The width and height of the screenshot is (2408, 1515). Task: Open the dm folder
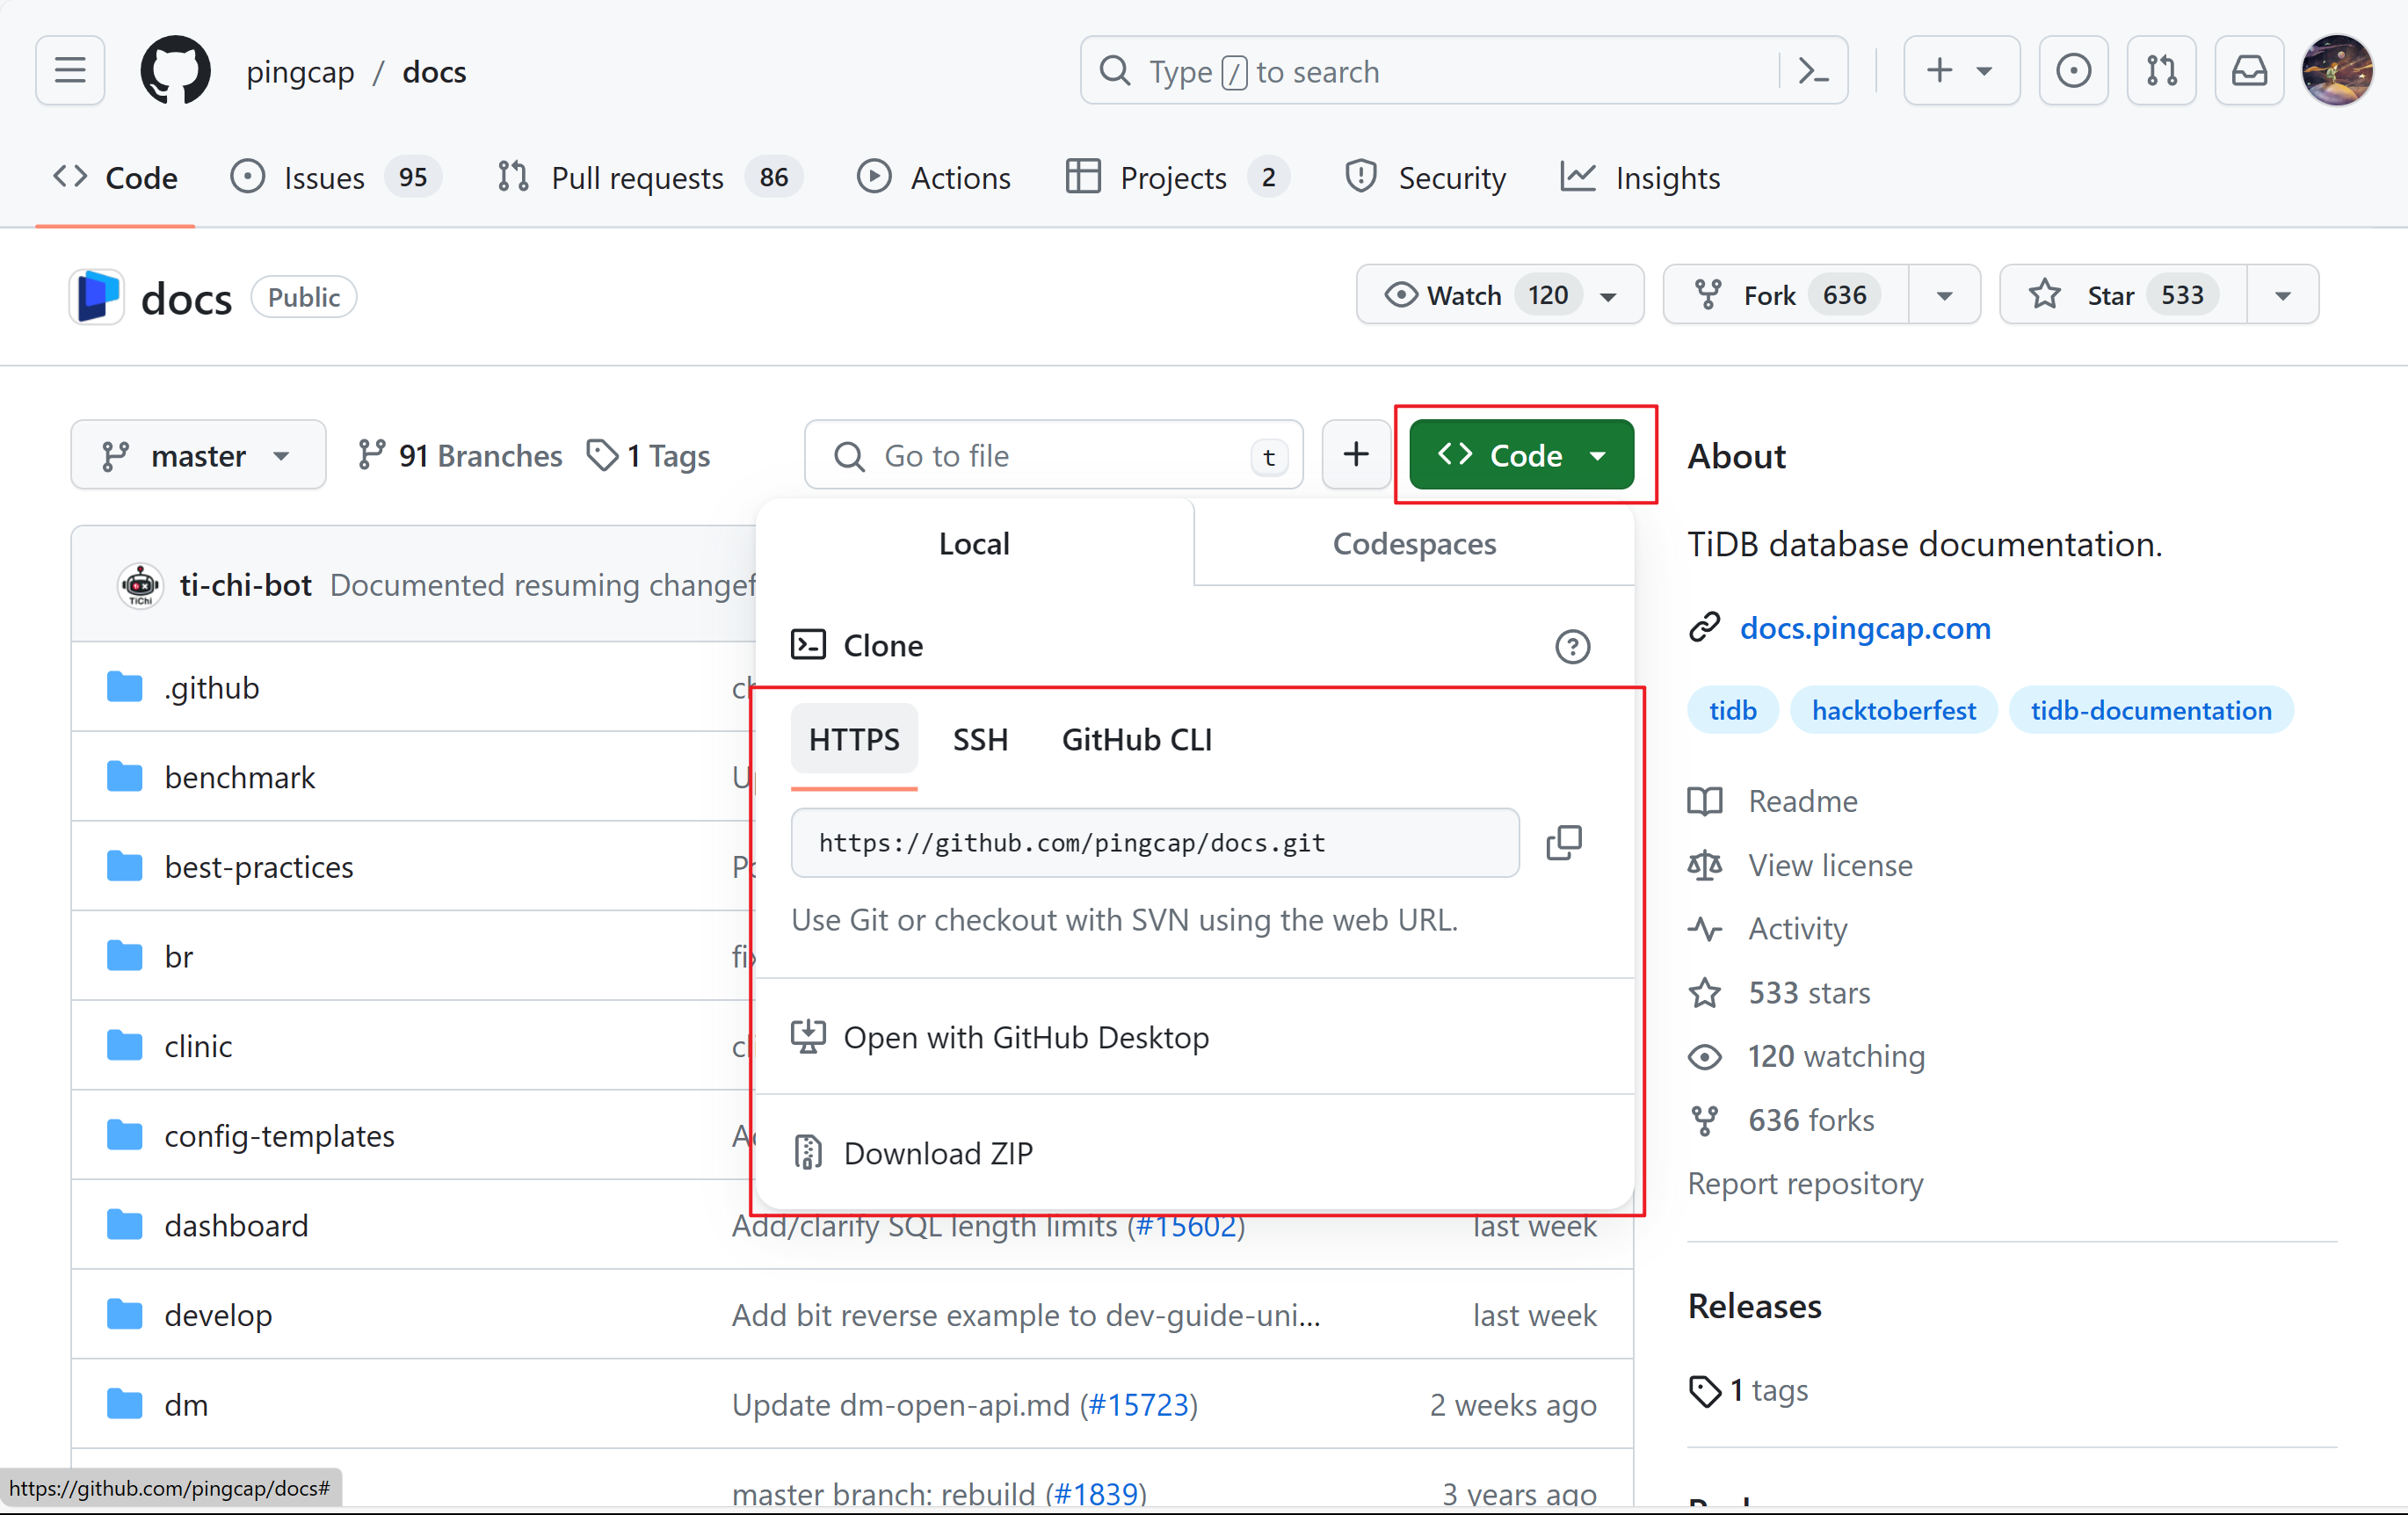point(186,1404)
